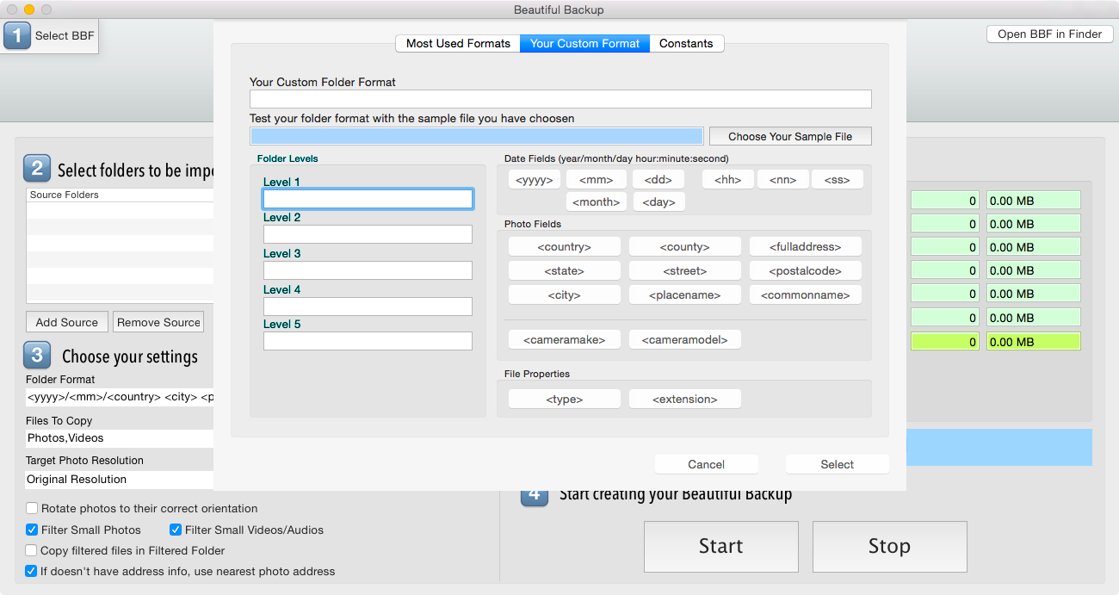Start creating the Beautiful Backup
The width and height of the screenshot is (1119, 595).
[721, 547]
